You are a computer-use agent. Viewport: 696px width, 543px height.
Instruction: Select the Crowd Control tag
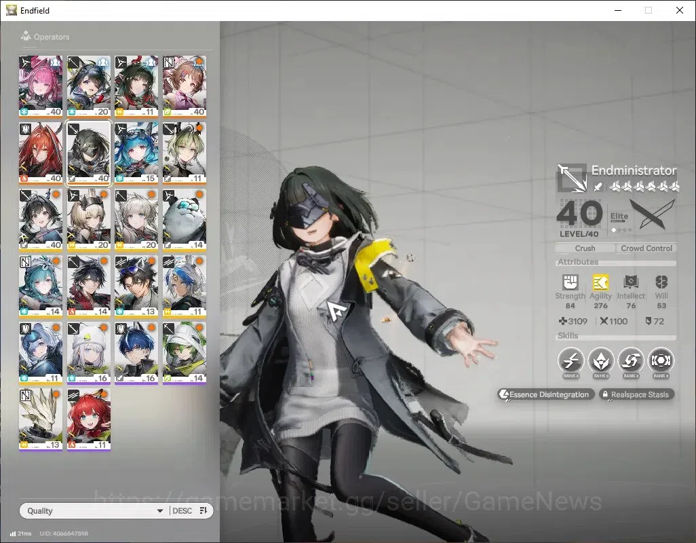tap(646, 248)
